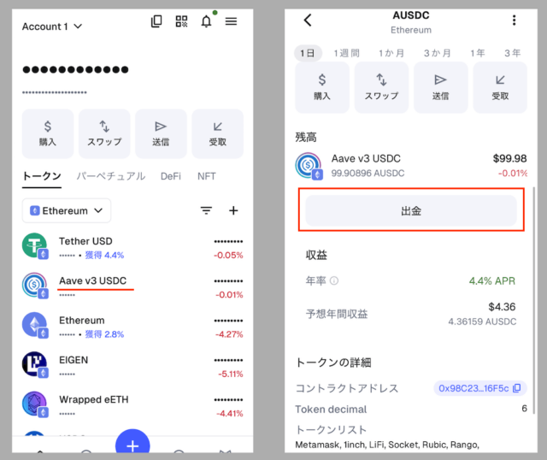Click the copy address icon in header
This screenshot has width=547, height=460.
click(156, 22)
